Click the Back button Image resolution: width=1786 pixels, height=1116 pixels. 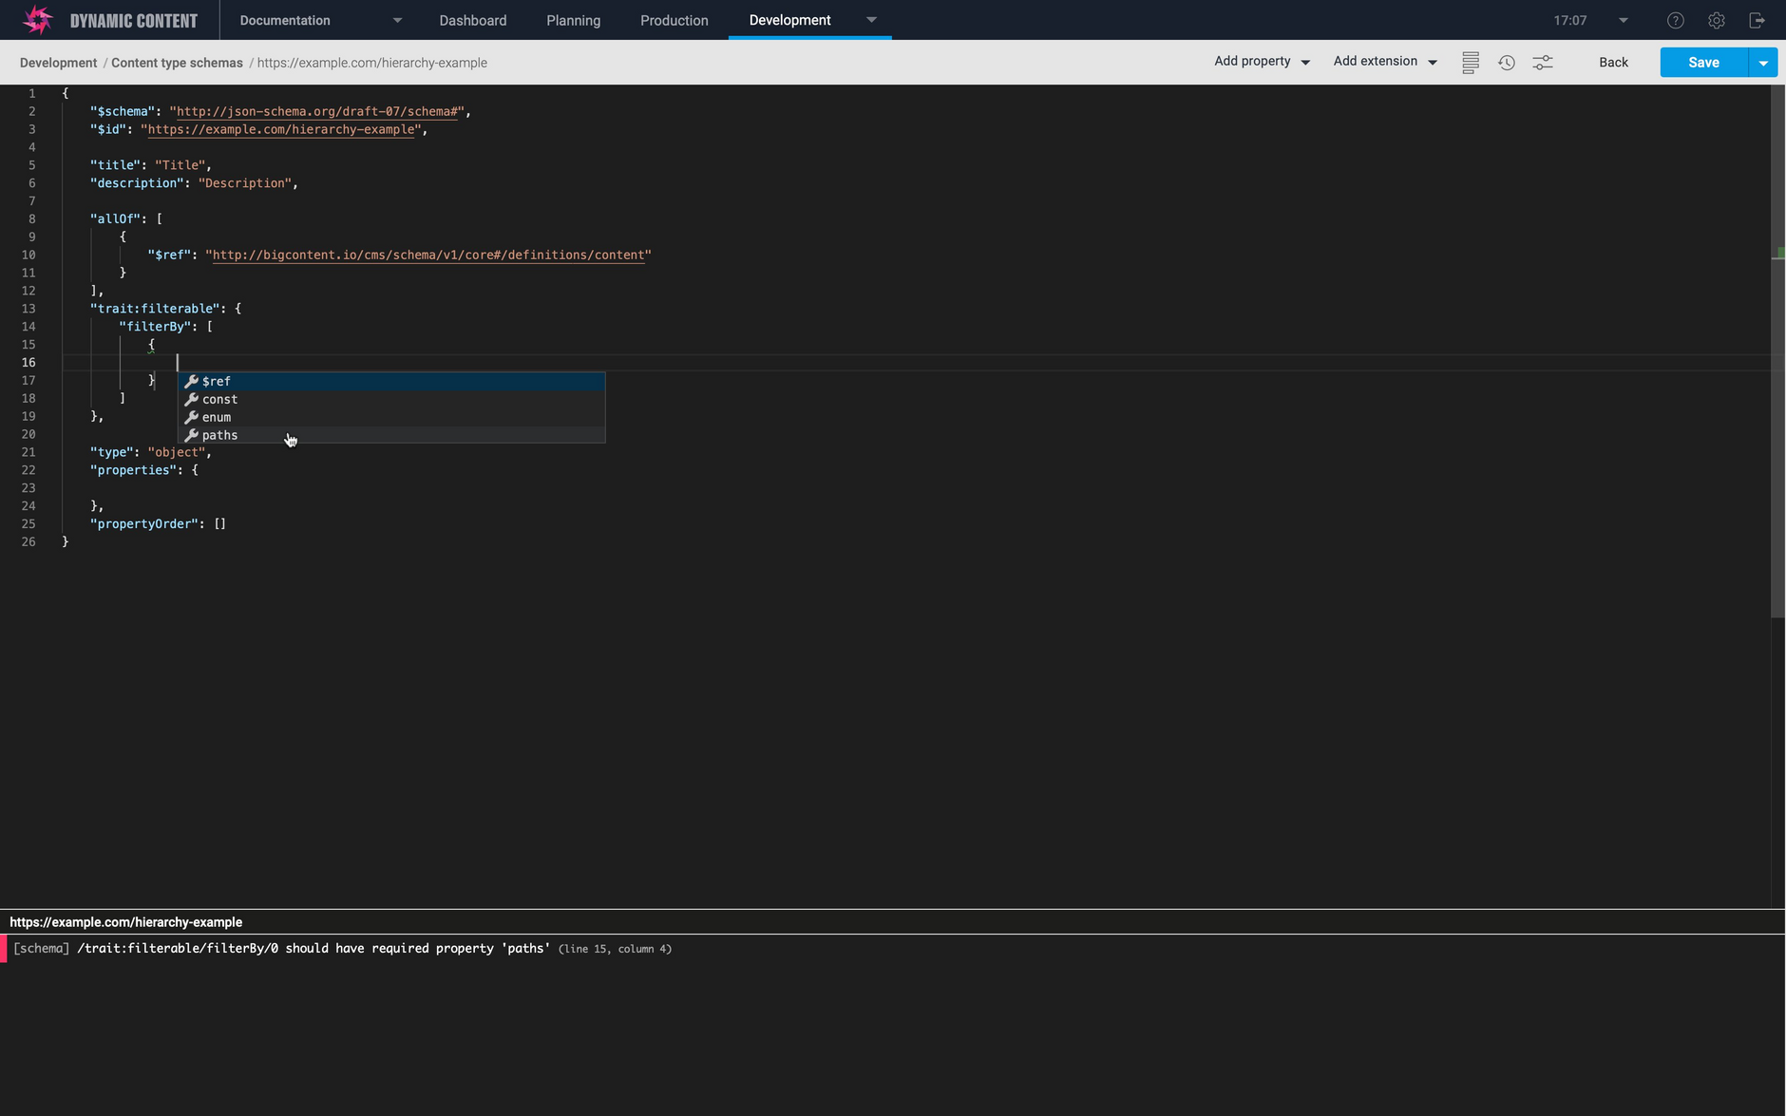[1612, 62]
